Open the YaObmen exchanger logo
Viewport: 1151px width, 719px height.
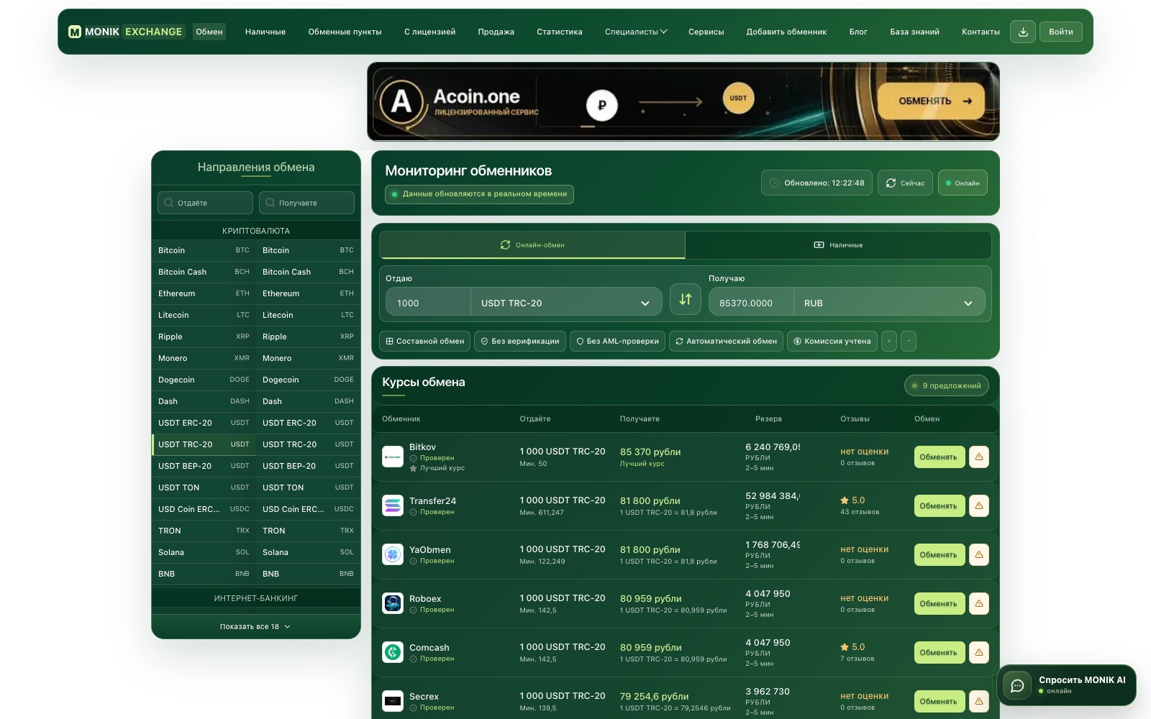[x=393, y=554]
